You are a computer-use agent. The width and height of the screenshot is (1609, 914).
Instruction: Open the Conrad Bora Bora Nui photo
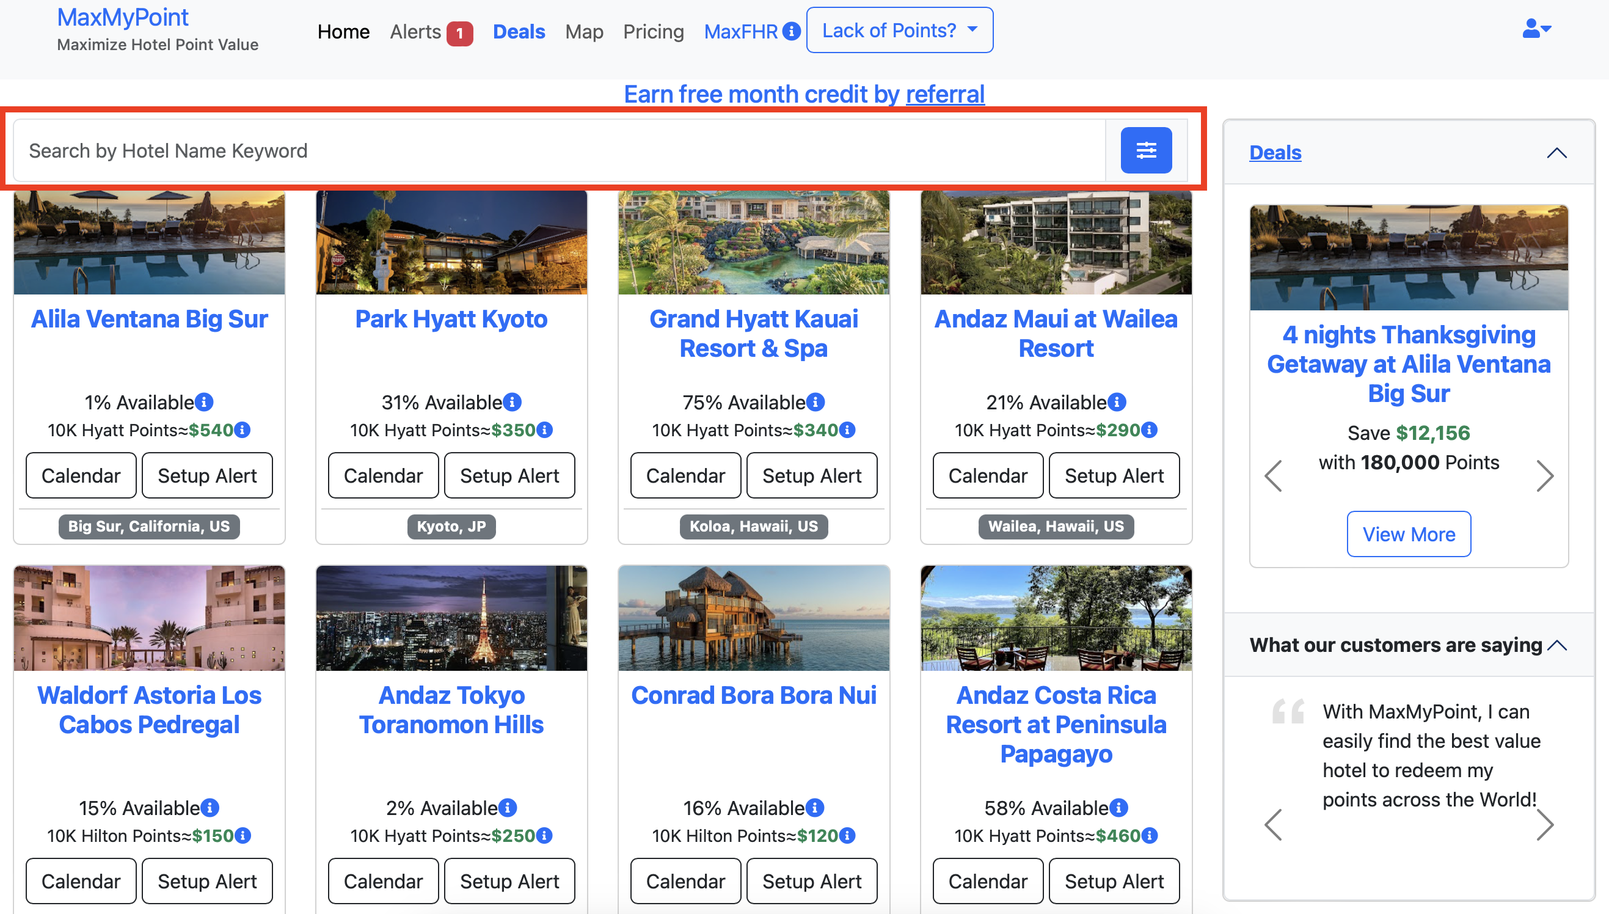[x=754, y=618]
